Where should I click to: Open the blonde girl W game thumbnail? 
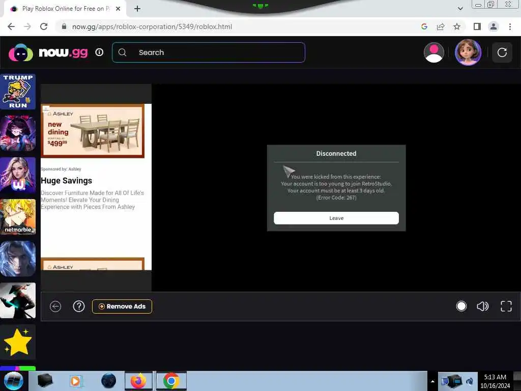[18, 175]
